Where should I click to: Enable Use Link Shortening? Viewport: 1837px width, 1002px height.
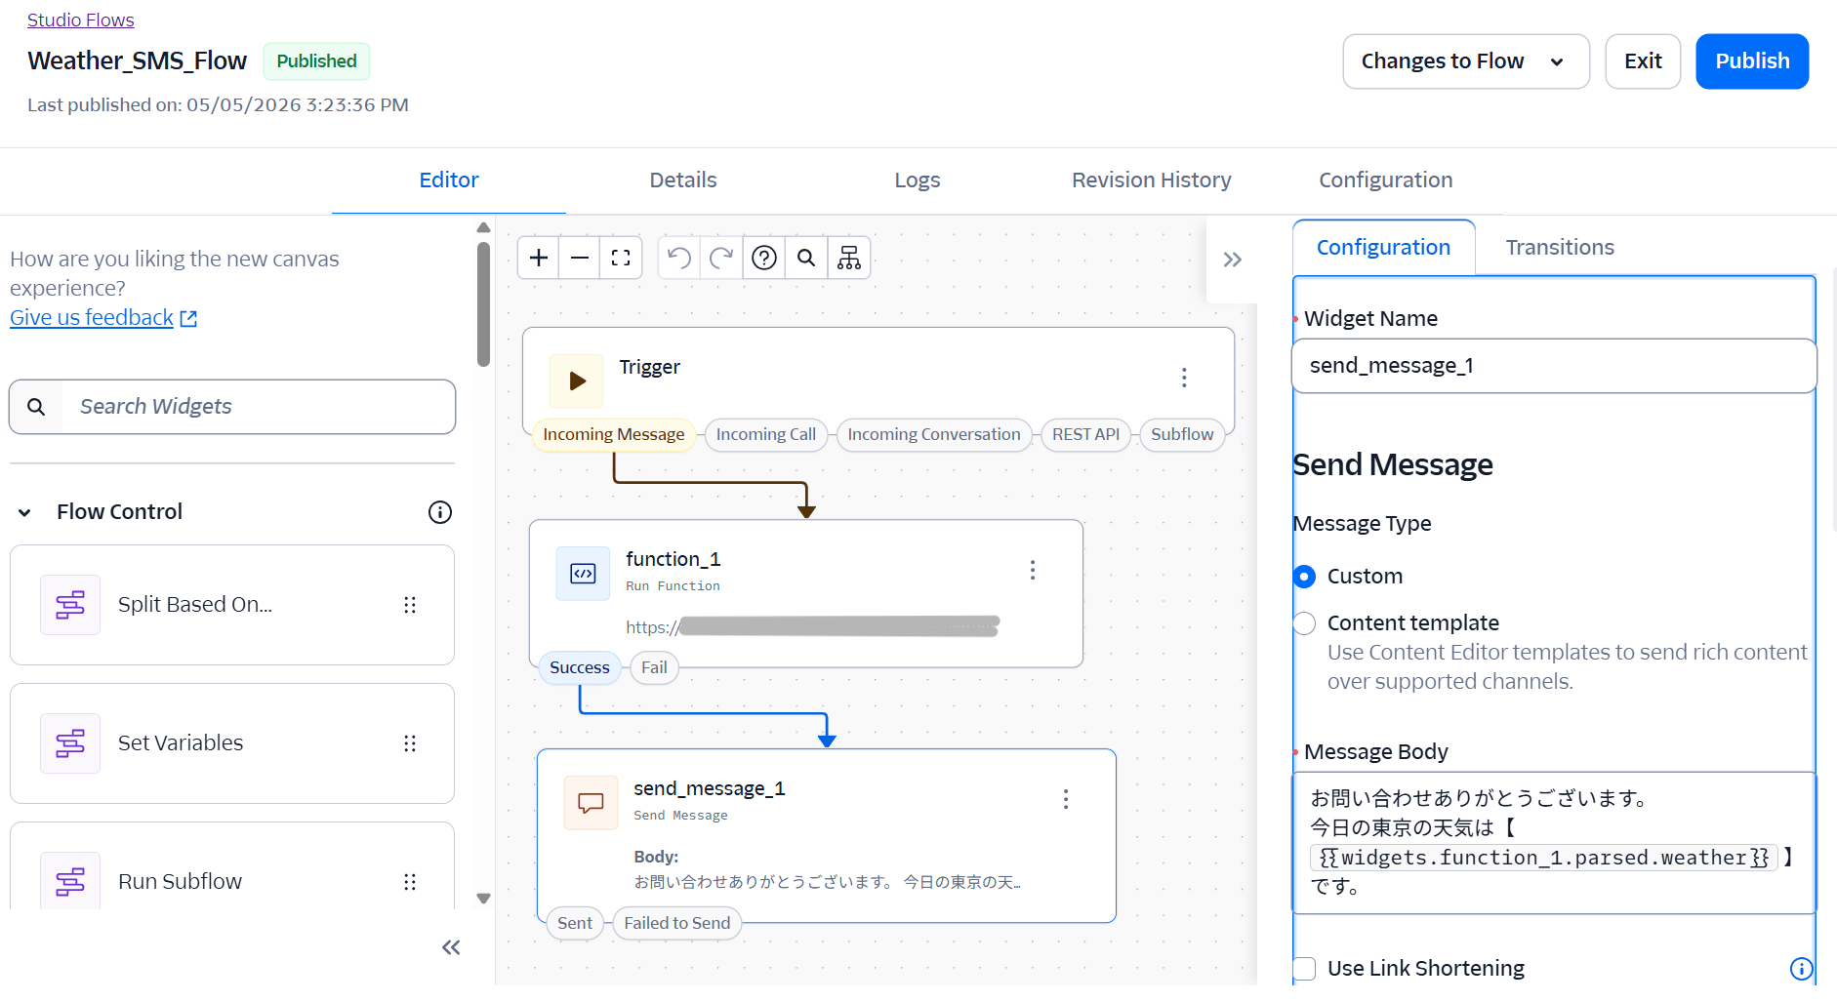click(1304, 969)
